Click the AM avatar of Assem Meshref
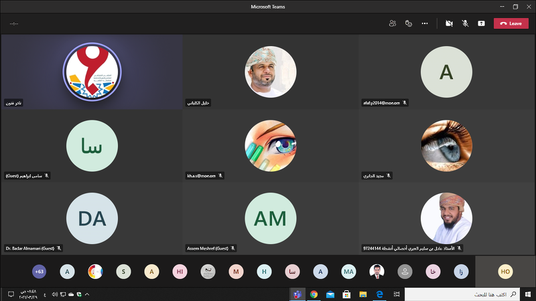536x301 pixels. tap(270, 218)
